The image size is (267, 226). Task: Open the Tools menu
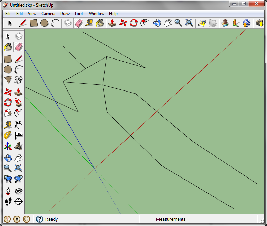(x=79, y=14)
